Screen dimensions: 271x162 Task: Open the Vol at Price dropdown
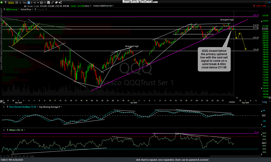(x=32, y=9)
